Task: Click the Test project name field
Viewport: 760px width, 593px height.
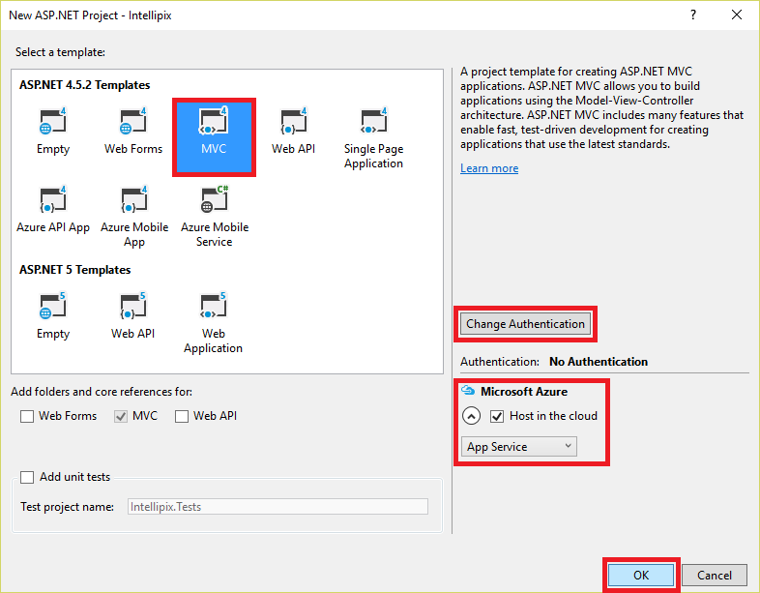Action: (x=278, y=507)
